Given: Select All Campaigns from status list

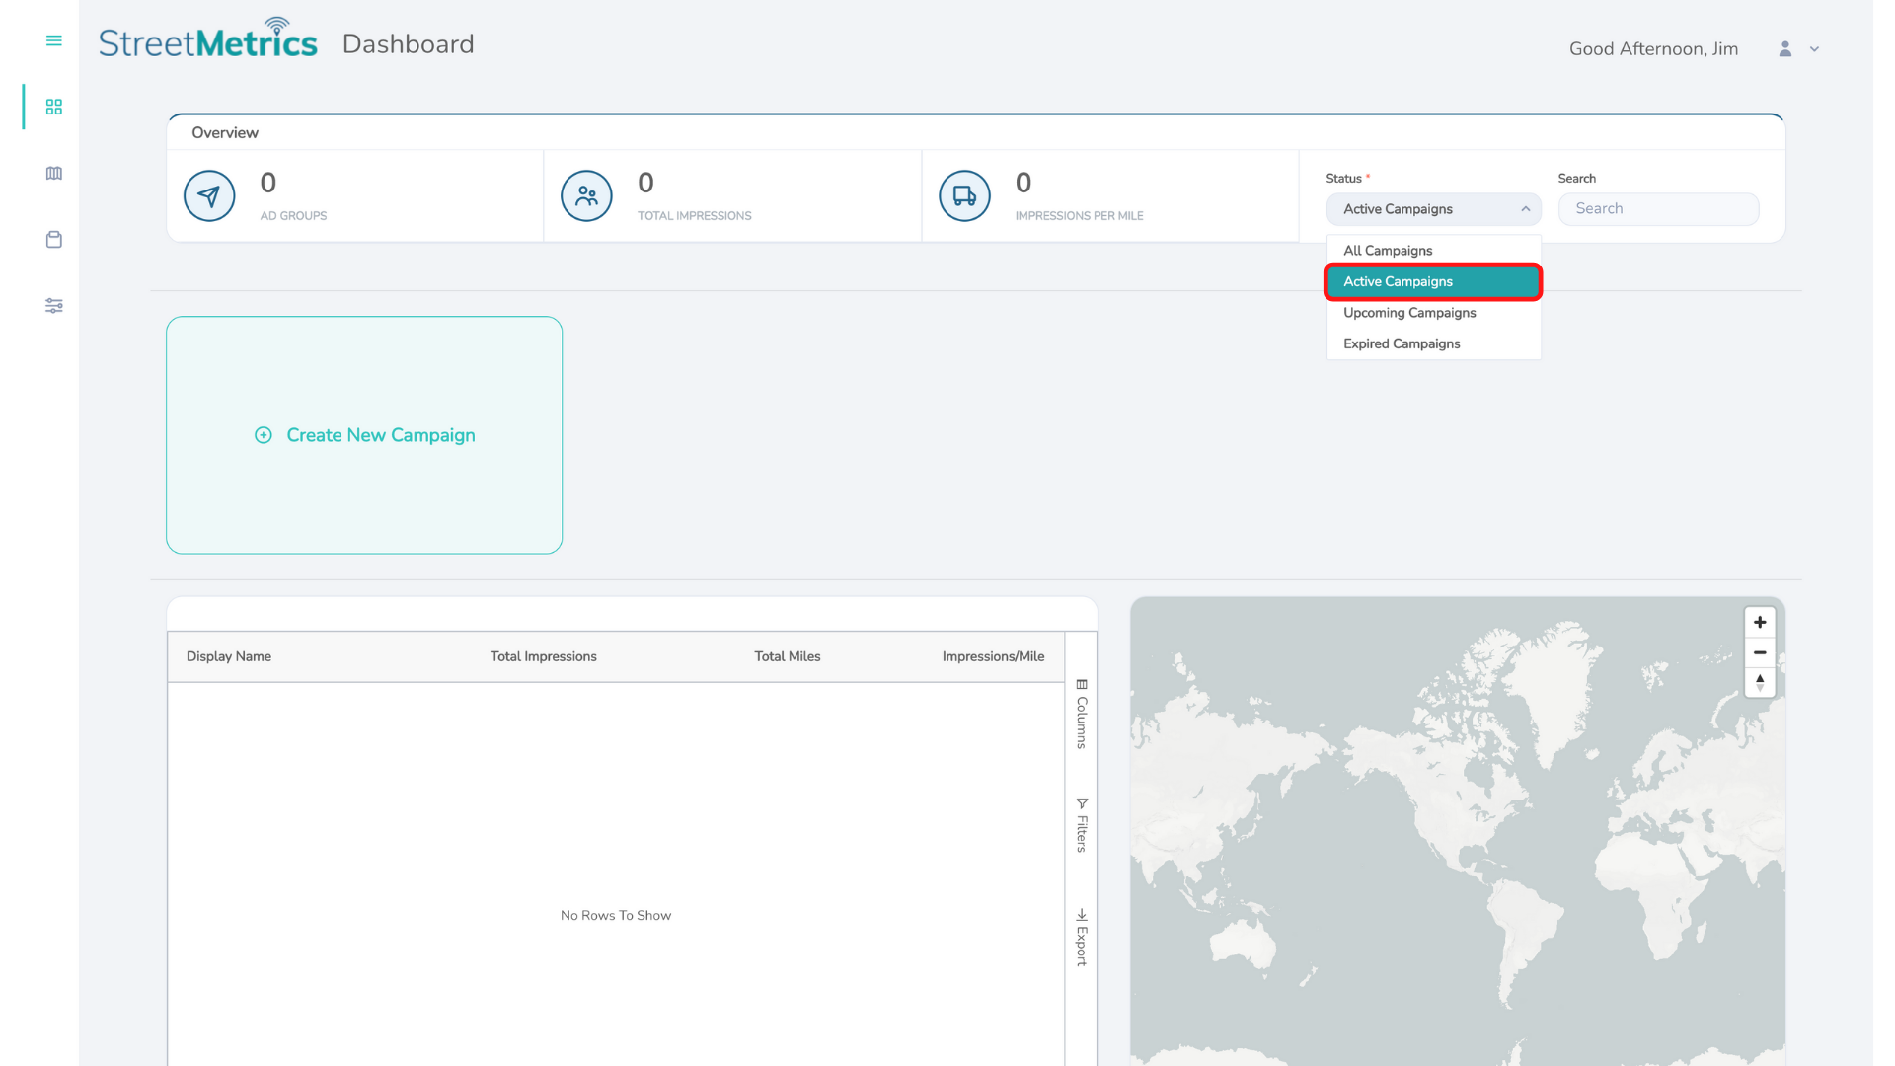Looking at the screenshot, I should [x=1388, y=251].
